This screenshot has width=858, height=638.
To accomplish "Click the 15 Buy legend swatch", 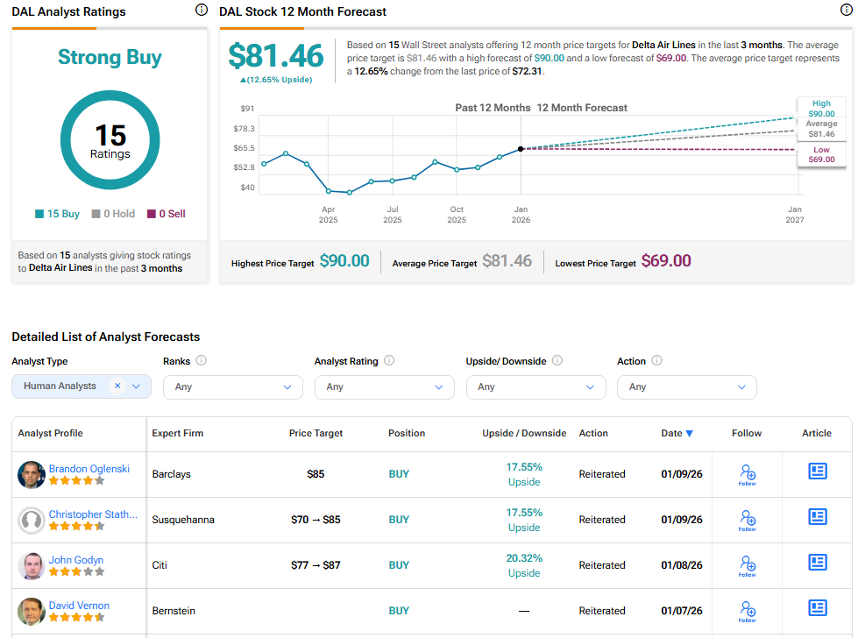I will 39,214.
